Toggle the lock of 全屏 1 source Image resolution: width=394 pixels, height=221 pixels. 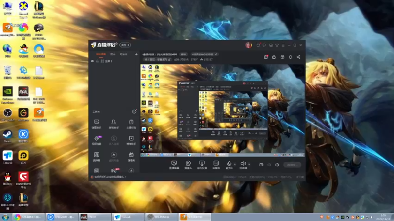click(97, 61)
